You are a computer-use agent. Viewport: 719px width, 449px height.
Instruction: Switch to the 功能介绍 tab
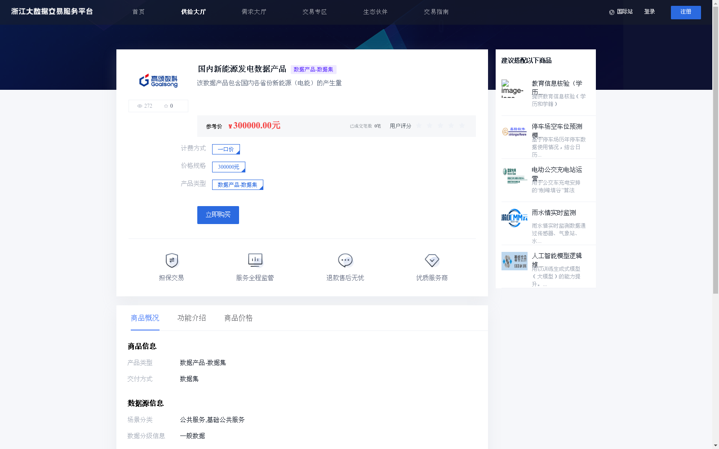pos(192,318)
